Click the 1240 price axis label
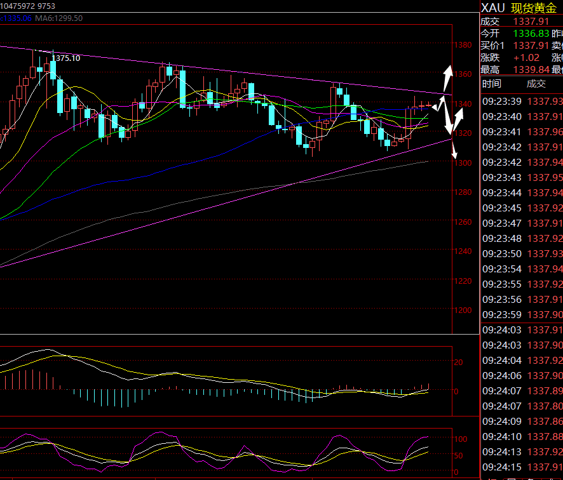 463,251
